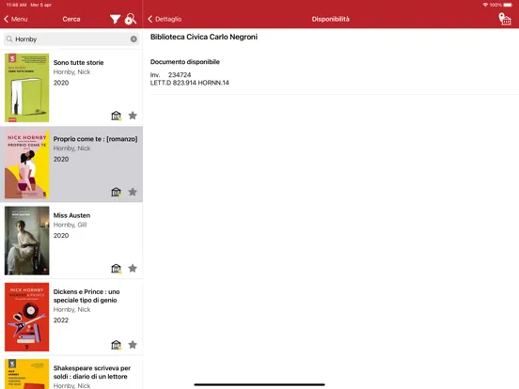Select Shakespeare scriveva per soldi title
Image resolution: width=519 pixels, height=389 pixels.
[x=92, y=372]
